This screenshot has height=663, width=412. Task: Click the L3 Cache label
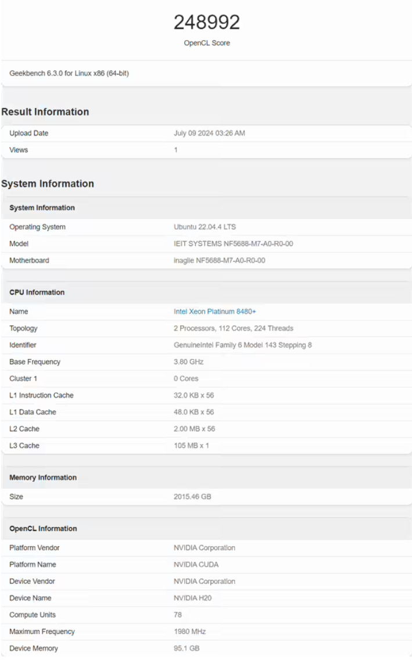(x=24, y=446)
